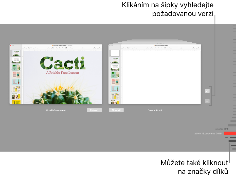The width and height of the screenshot is (236, 178).
Task: Select light blue page 5 thumbnail in current document
Action: 16,82
